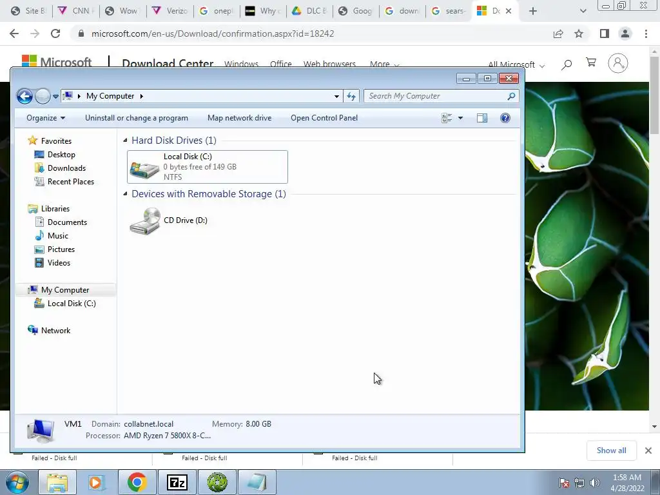
Task: Reload the Chrome page
Action: pyautogui.click(x=55, y=34)
